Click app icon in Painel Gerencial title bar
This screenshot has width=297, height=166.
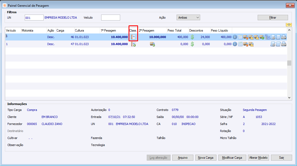pos(5,5)
